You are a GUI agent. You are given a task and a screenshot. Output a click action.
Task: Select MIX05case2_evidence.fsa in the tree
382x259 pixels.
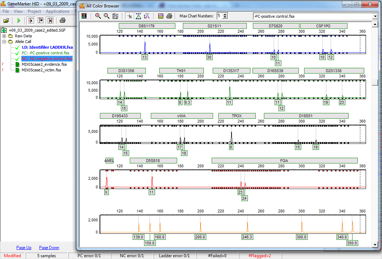(44, 65)
